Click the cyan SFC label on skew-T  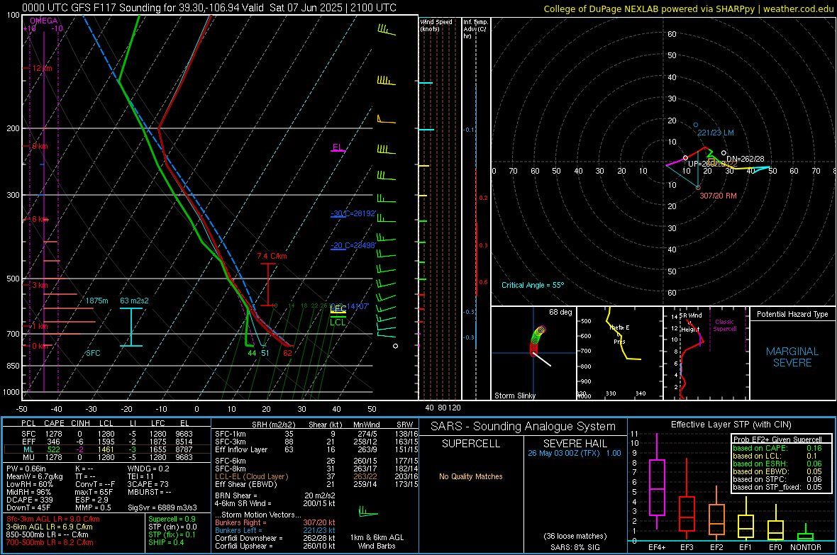pyautogui.click(x=93, y=353)
